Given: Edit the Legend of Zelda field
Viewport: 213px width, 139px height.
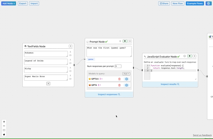Looking at the screenshot, I should pyautogui.click(x=46, y=62).
